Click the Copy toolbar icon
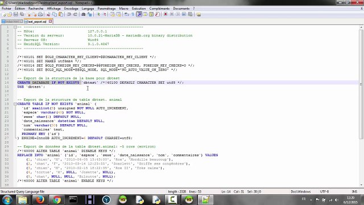This screenshot has width=364, height=205. pos(55,14)
